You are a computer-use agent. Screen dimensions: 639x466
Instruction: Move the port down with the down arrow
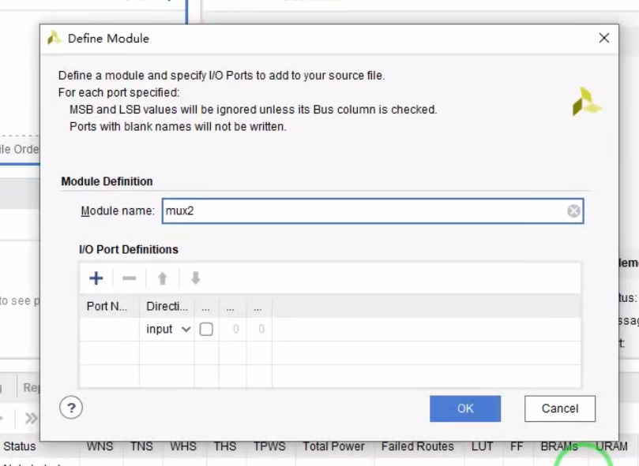click(x=196, y=278)
